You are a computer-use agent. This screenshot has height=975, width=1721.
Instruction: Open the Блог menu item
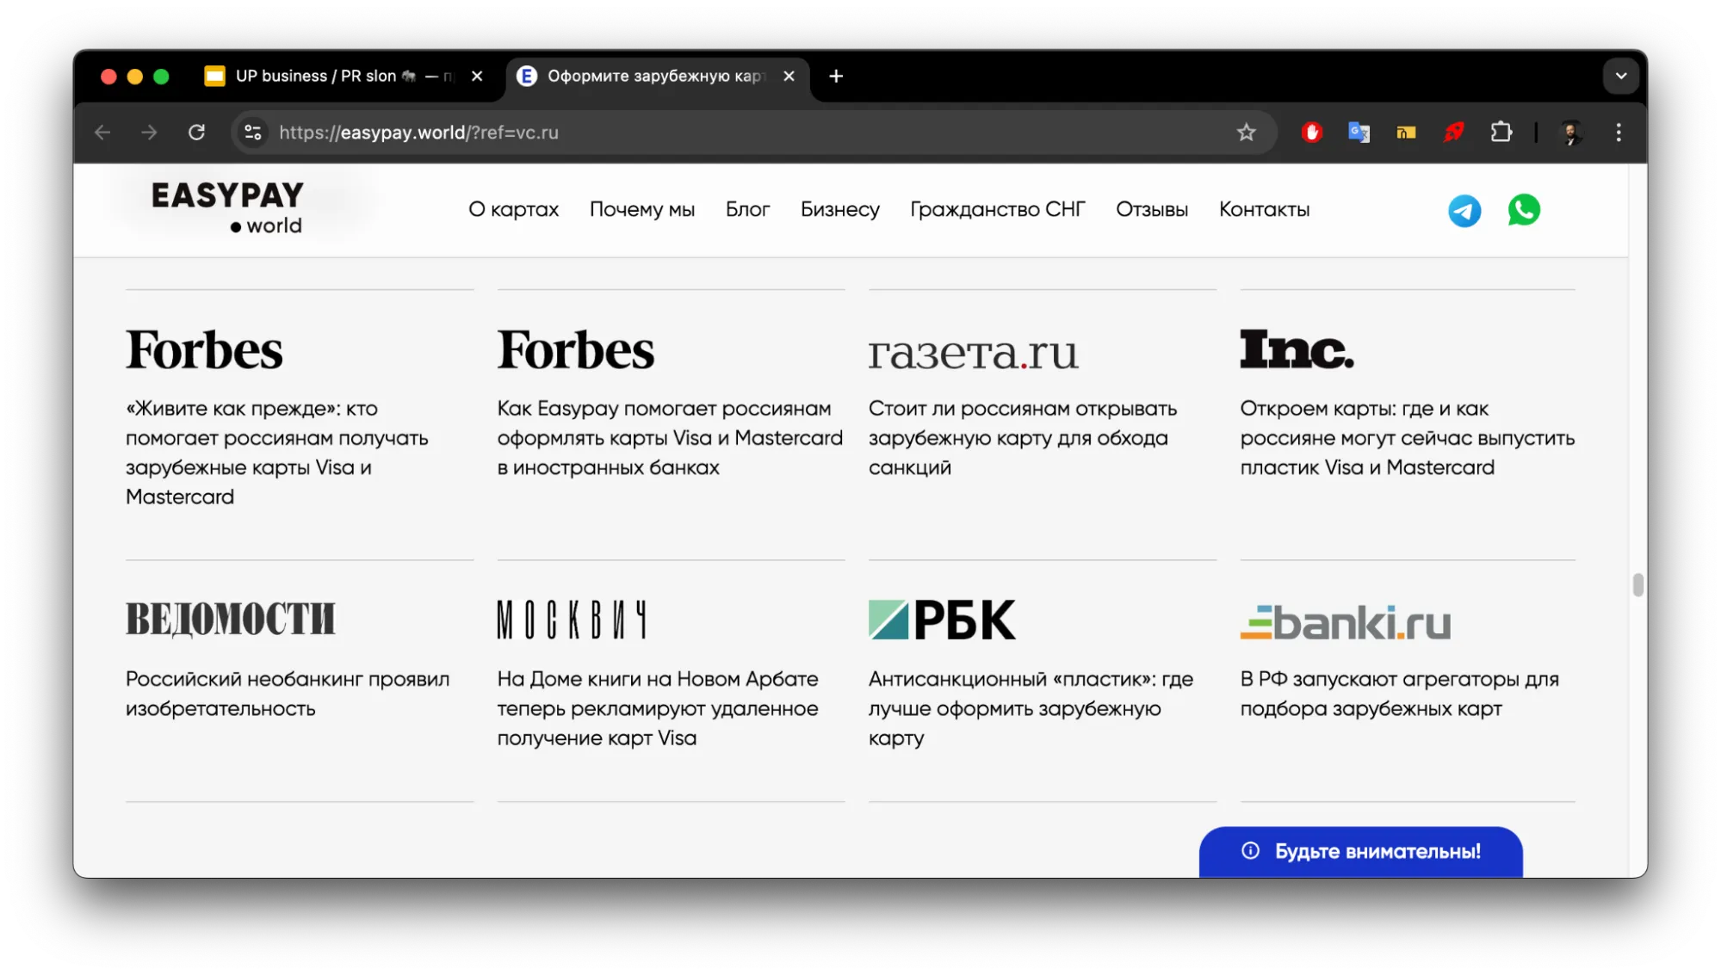click(x=746, y=210)
